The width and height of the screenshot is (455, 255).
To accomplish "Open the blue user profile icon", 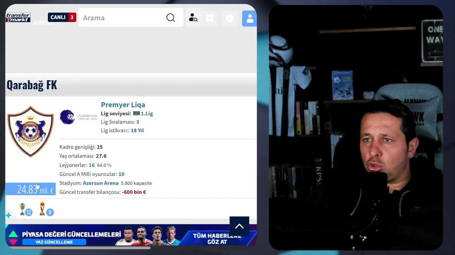I will pos(250,18).
